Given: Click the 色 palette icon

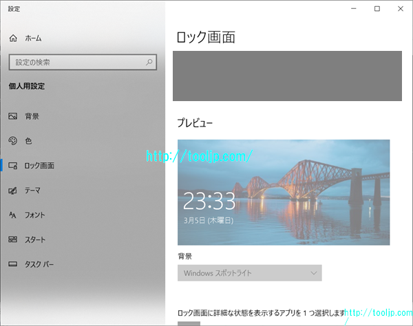Looking at the screenshot, I should coord(13,141).
